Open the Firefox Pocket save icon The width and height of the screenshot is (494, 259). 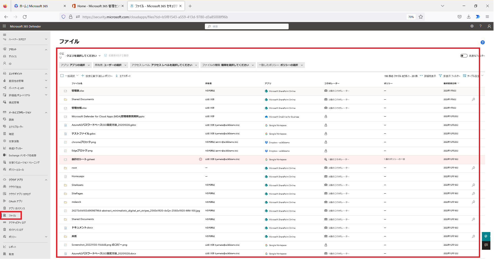point(459,17)
